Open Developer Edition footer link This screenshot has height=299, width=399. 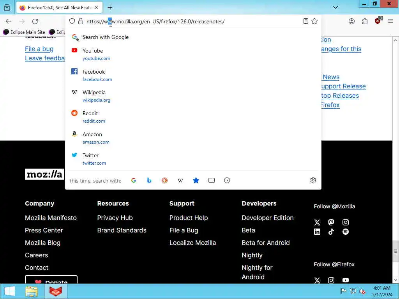(267, 218)
